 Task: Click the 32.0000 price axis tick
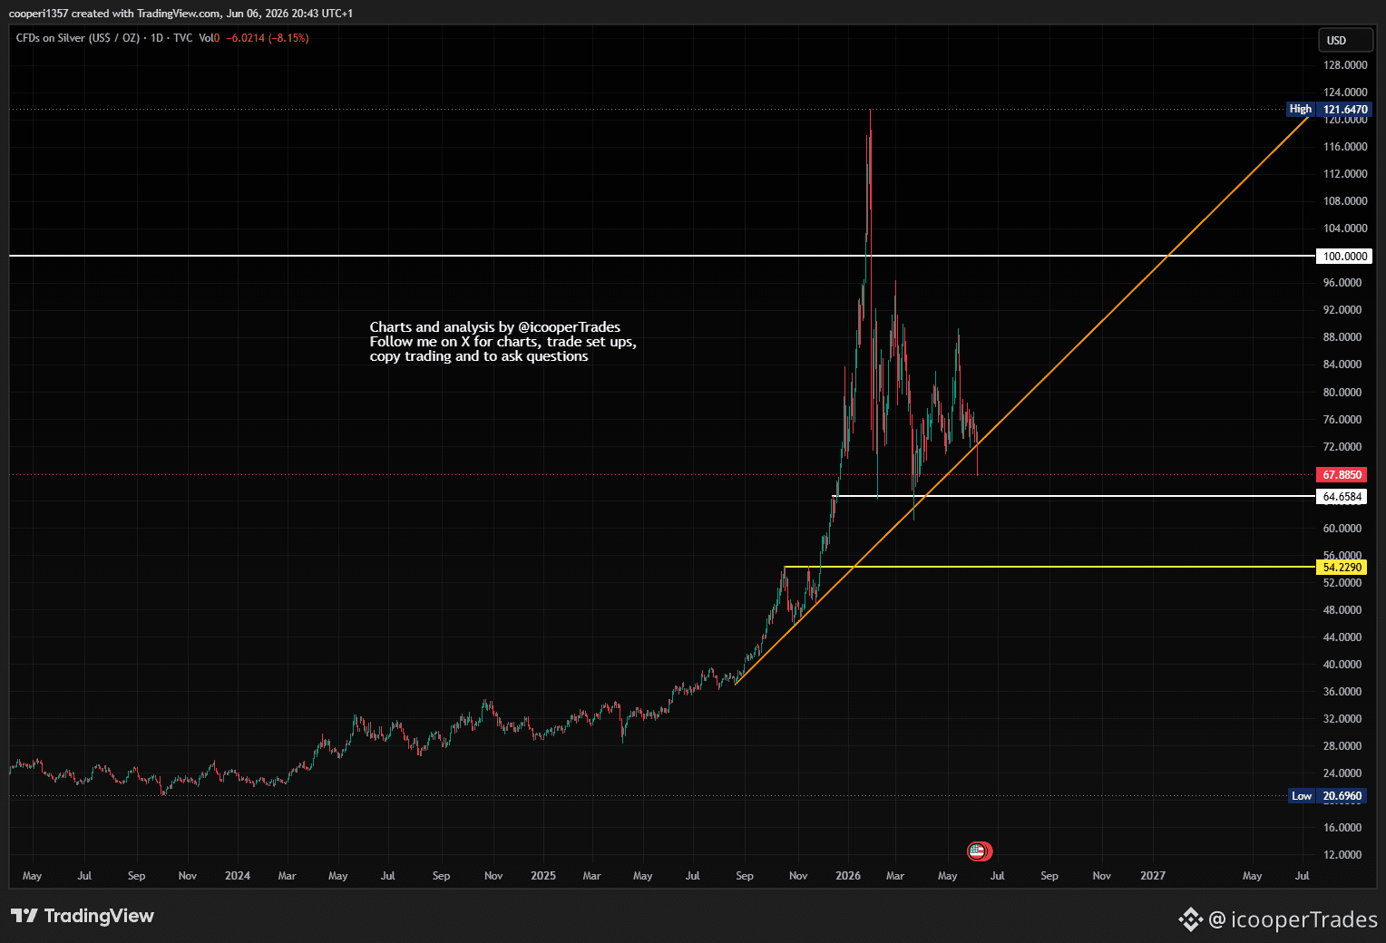tap(1342, 719)
